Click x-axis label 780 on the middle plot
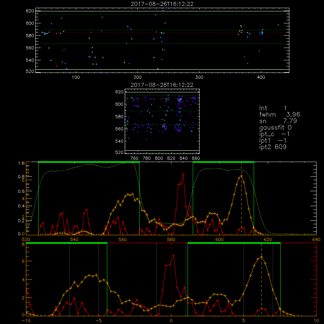Screen dimensions: 324x324 pyautogui.click(x=147, y=158)
